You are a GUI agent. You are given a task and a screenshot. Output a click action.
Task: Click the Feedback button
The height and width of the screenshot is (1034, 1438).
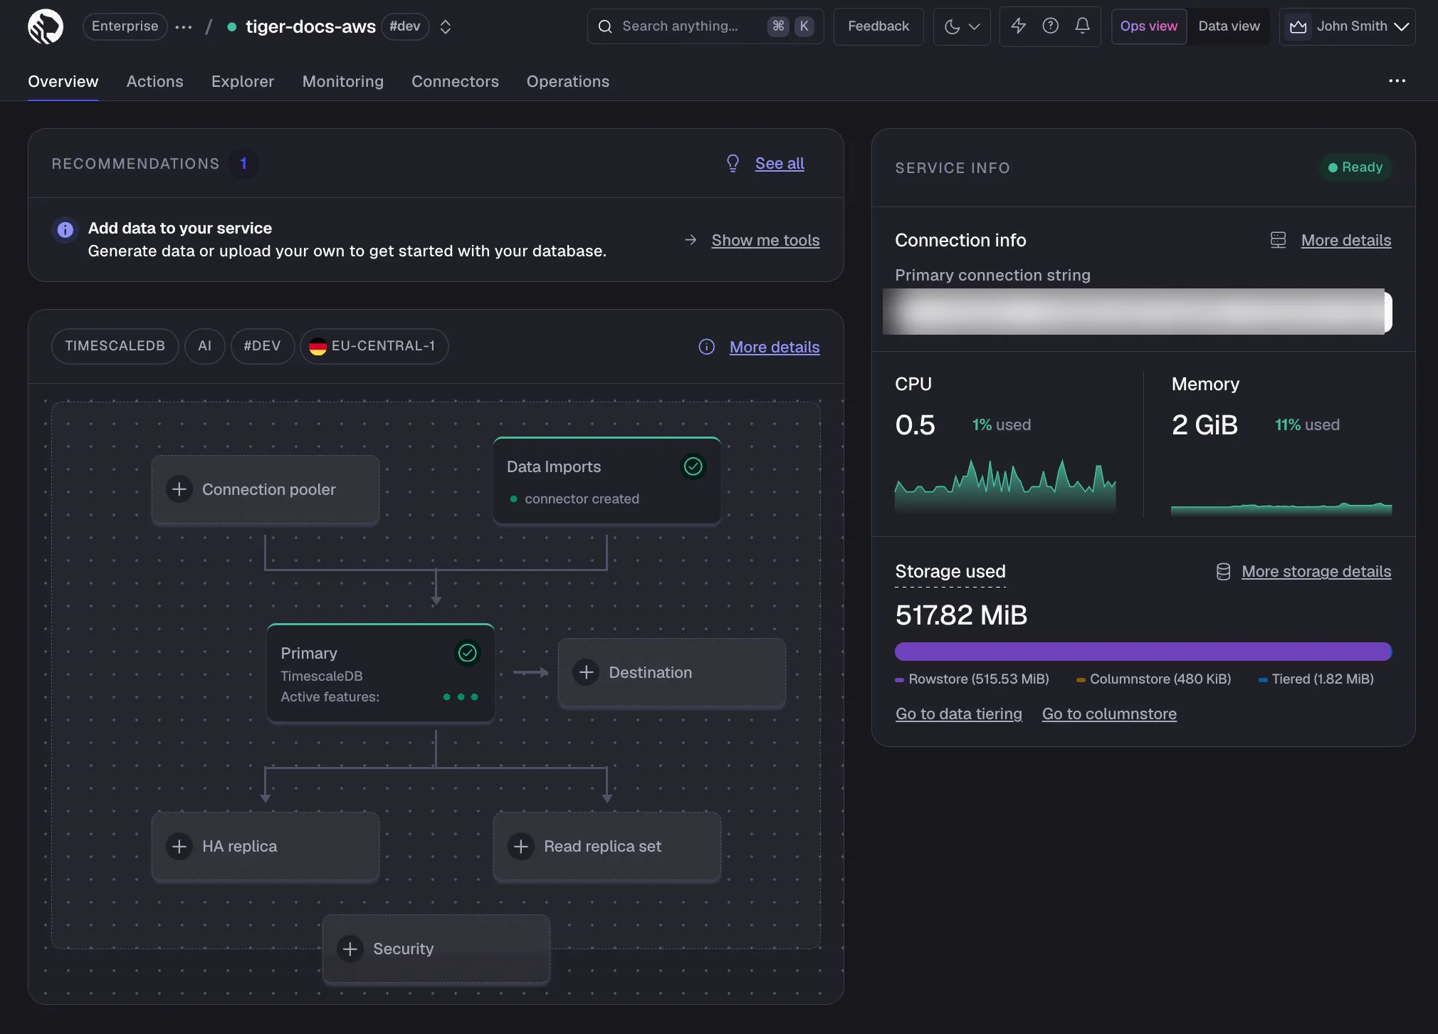[x=878, y=26]
